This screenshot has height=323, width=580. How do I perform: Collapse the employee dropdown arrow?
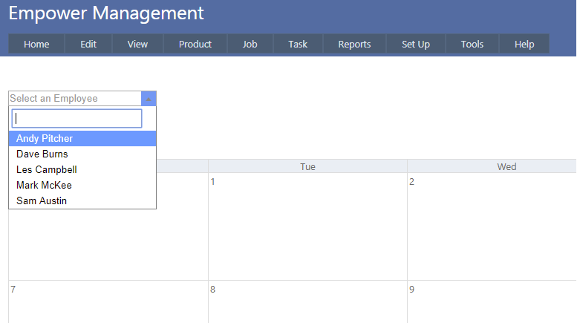pos(149,99)
